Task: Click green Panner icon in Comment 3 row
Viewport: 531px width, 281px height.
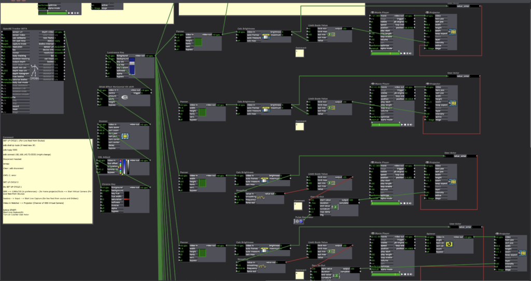Action: 202,183
